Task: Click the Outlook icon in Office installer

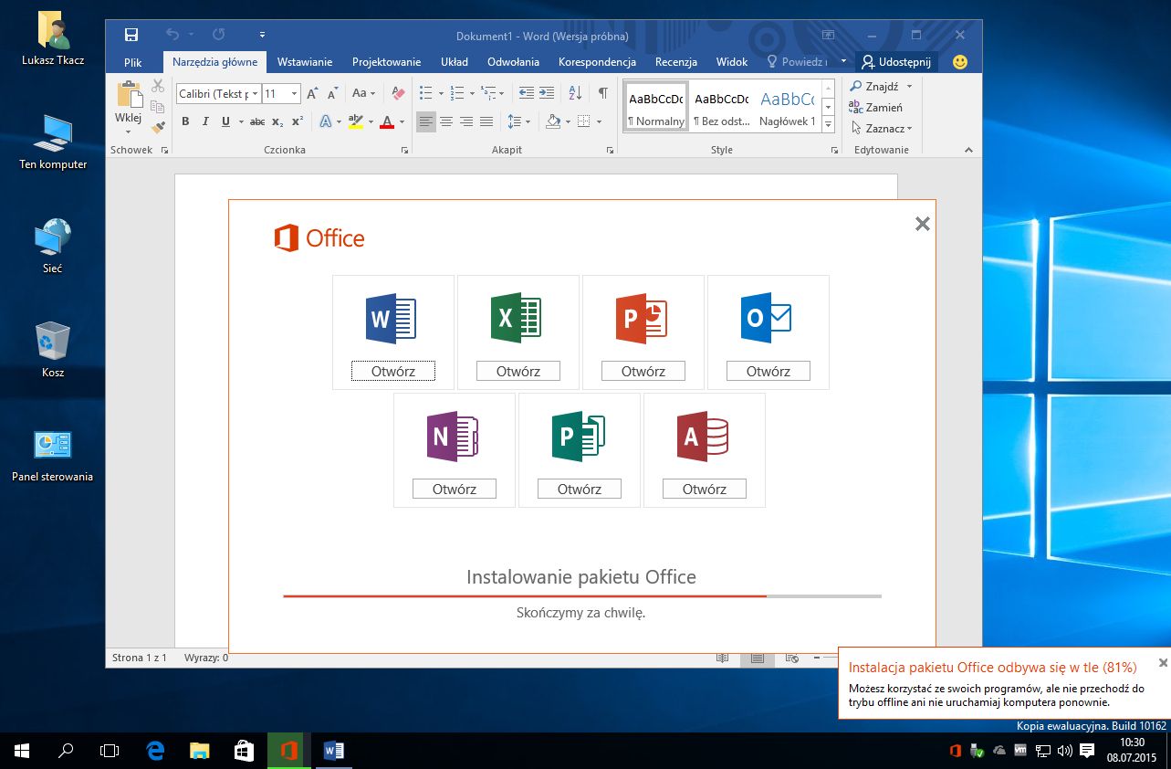Action: [767, 319]
